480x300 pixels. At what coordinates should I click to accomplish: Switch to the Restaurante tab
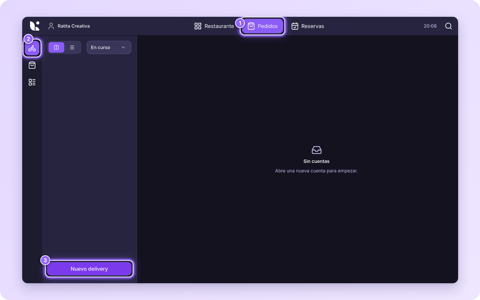pyautogui.click(x=214, y=26)
